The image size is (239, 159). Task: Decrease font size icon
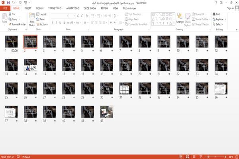click(x=82, y=16)
